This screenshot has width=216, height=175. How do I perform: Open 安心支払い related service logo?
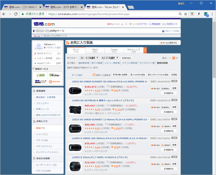[55, 75]
